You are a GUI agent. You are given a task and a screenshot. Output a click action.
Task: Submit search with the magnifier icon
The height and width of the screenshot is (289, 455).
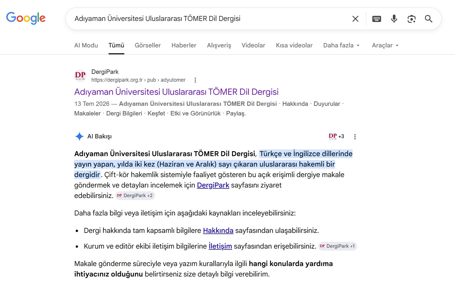[429, 19]
